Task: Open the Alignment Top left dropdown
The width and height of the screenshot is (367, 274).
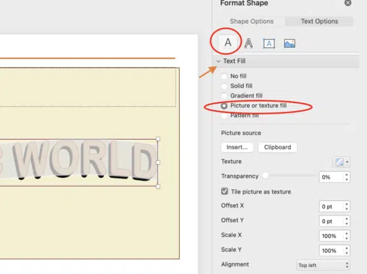Action: (323, 265)
